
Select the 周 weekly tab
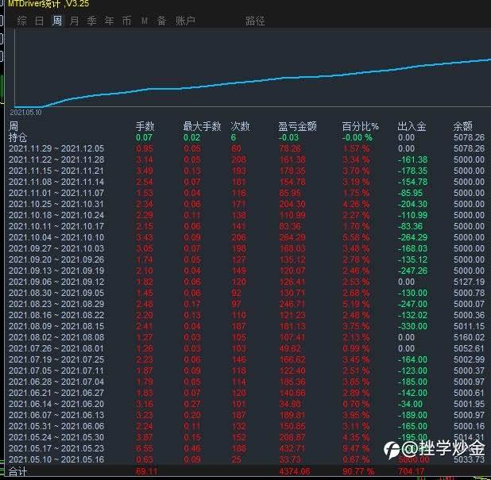[x=57, y=21]
